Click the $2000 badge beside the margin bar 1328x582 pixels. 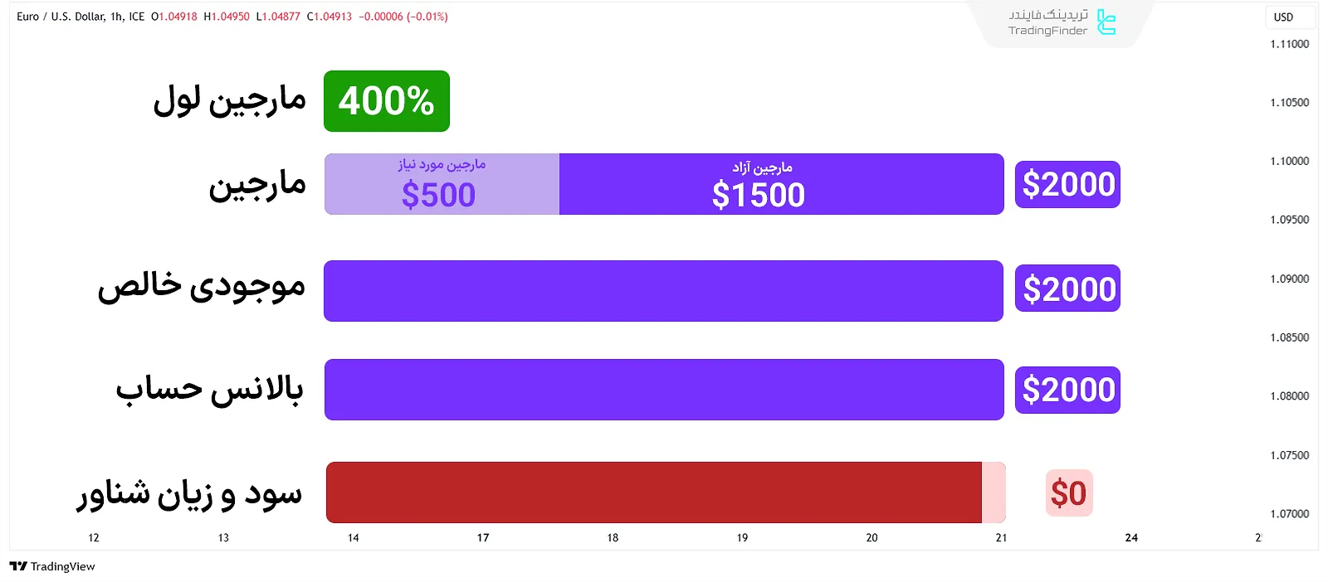[1067, 184]
